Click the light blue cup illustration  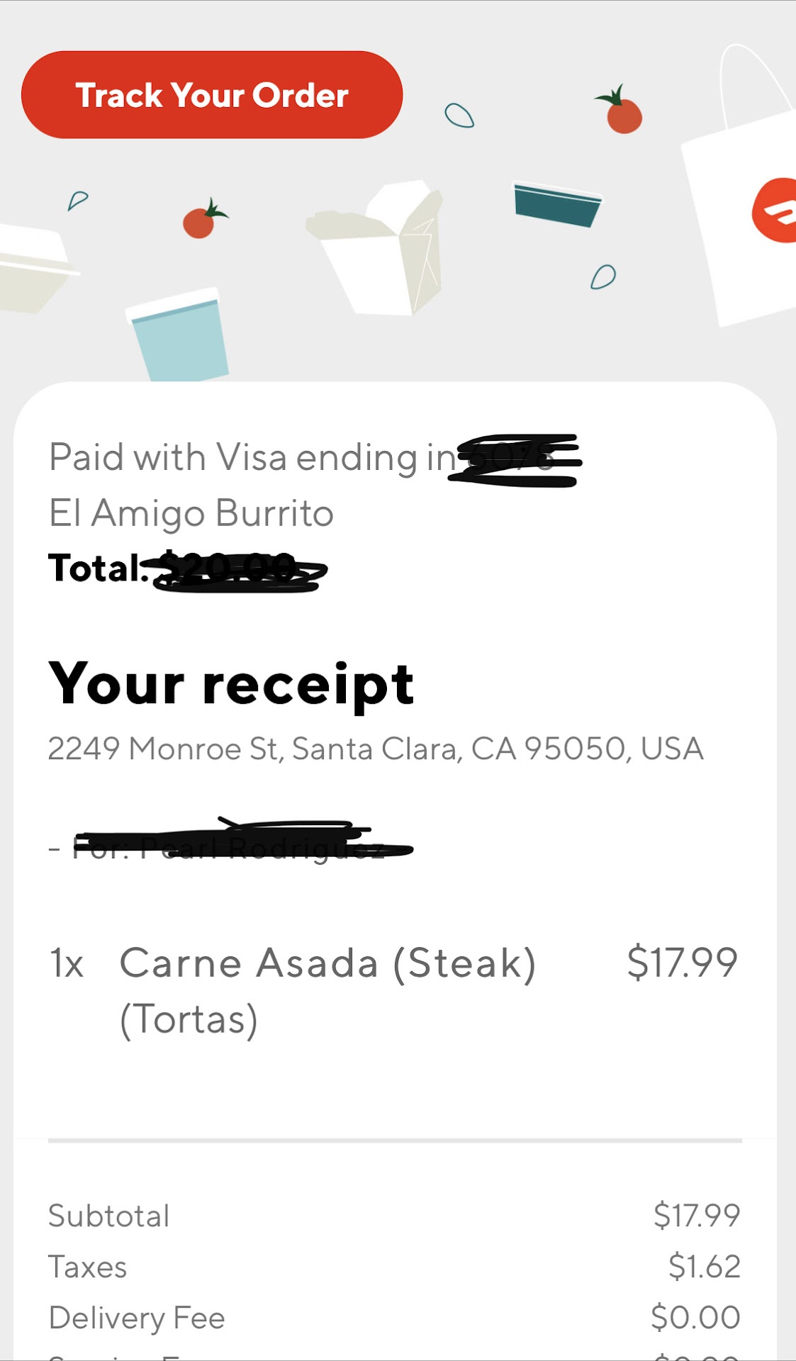click(x=179, y=335)
